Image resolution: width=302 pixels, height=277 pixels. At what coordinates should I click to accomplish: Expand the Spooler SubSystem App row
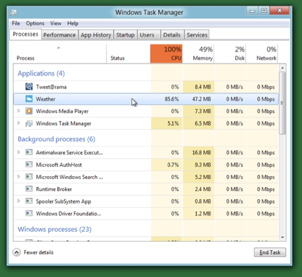(19, 201)
